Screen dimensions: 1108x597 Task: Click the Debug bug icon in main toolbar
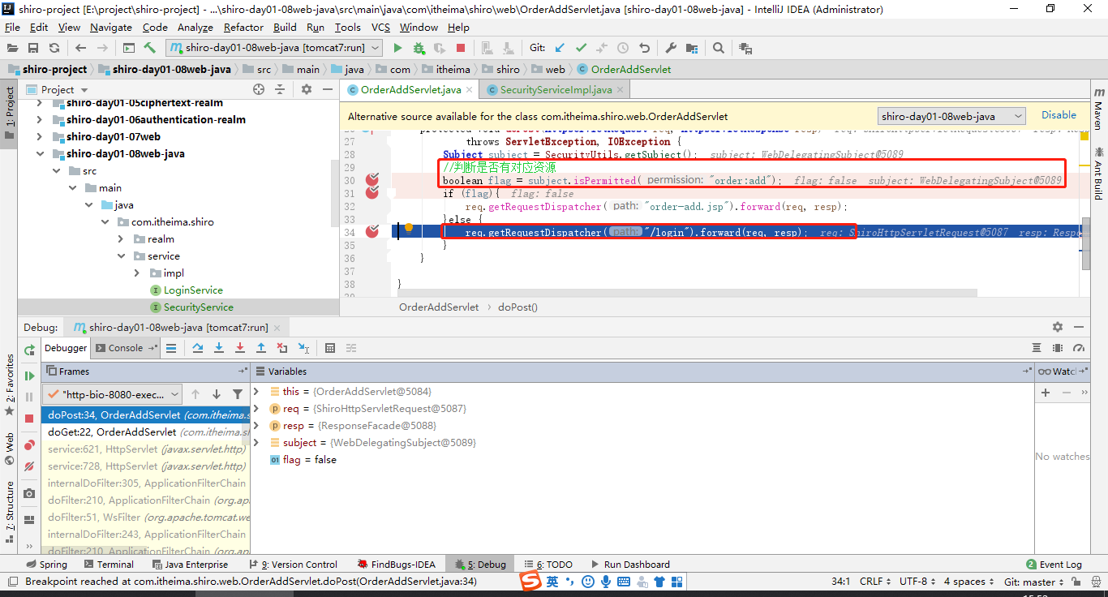pos(419,48)
